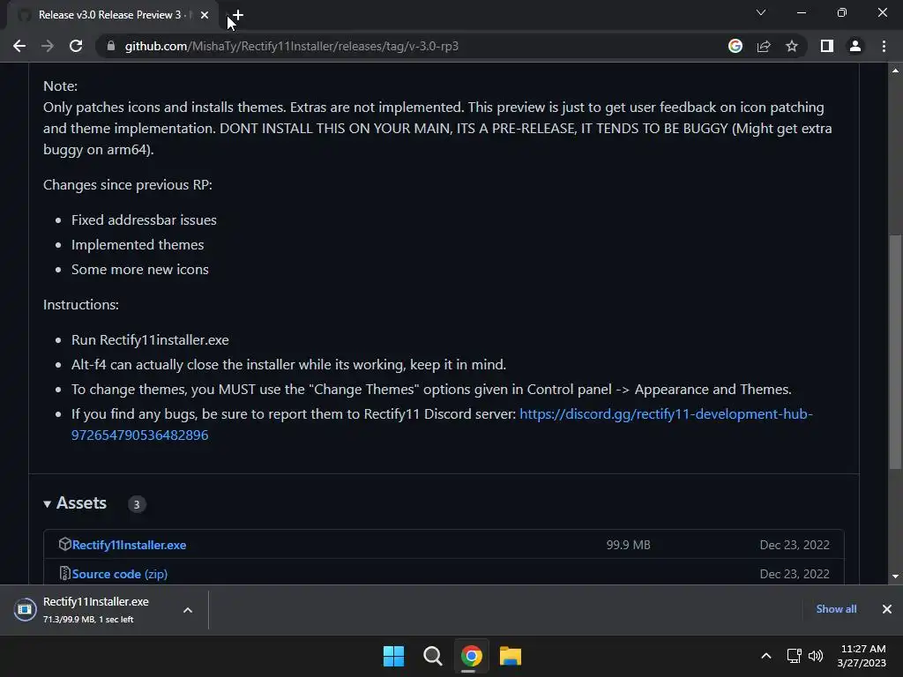
Task: Open the Windows Start menu
Action: pos(394,656)
